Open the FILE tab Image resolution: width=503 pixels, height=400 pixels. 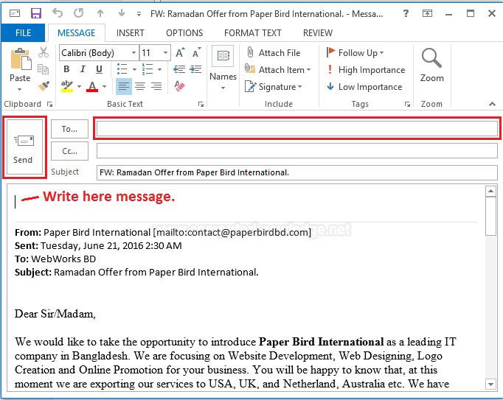point(23,33)
